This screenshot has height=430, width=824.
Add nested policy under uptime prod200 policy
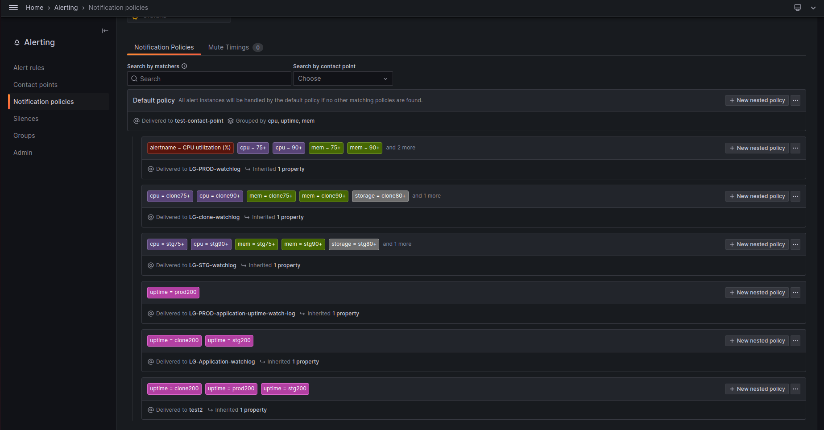coord(757,293)
